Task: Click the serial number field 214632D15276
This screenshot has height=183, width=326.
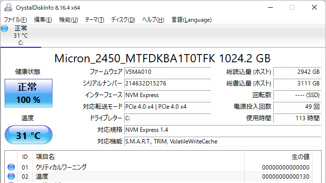Action: pyautogui.click(x=167, y=84)
